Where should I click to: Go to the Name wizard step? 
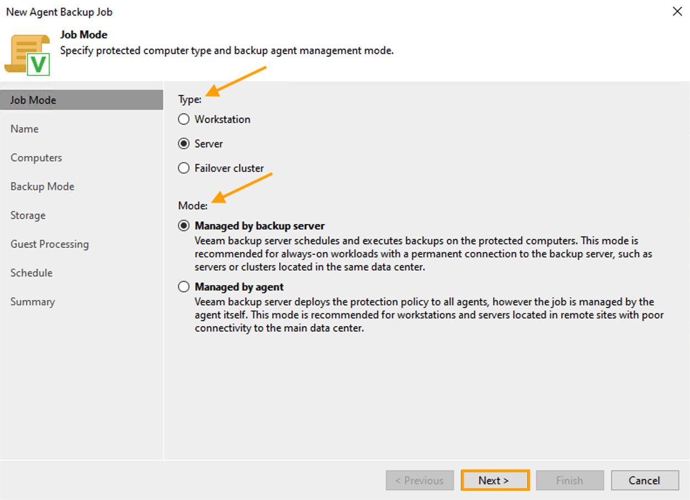(x=24, y=129)
